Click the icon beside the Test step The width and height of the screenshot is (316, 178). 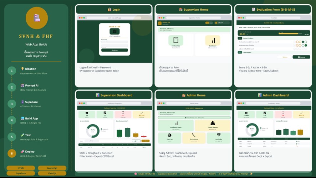pyautogui.click(x=22, y=135)
